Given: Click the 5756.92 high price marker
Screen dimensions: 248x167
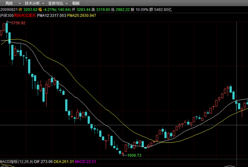Looking at the screenshot, I should point(18,23).
